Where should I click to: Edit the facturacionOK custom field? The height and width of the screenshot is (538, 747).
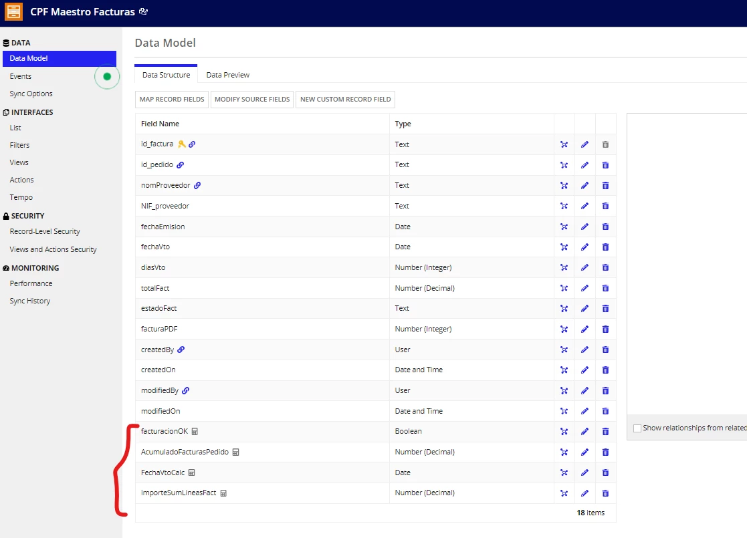click(x=584, y=431)
